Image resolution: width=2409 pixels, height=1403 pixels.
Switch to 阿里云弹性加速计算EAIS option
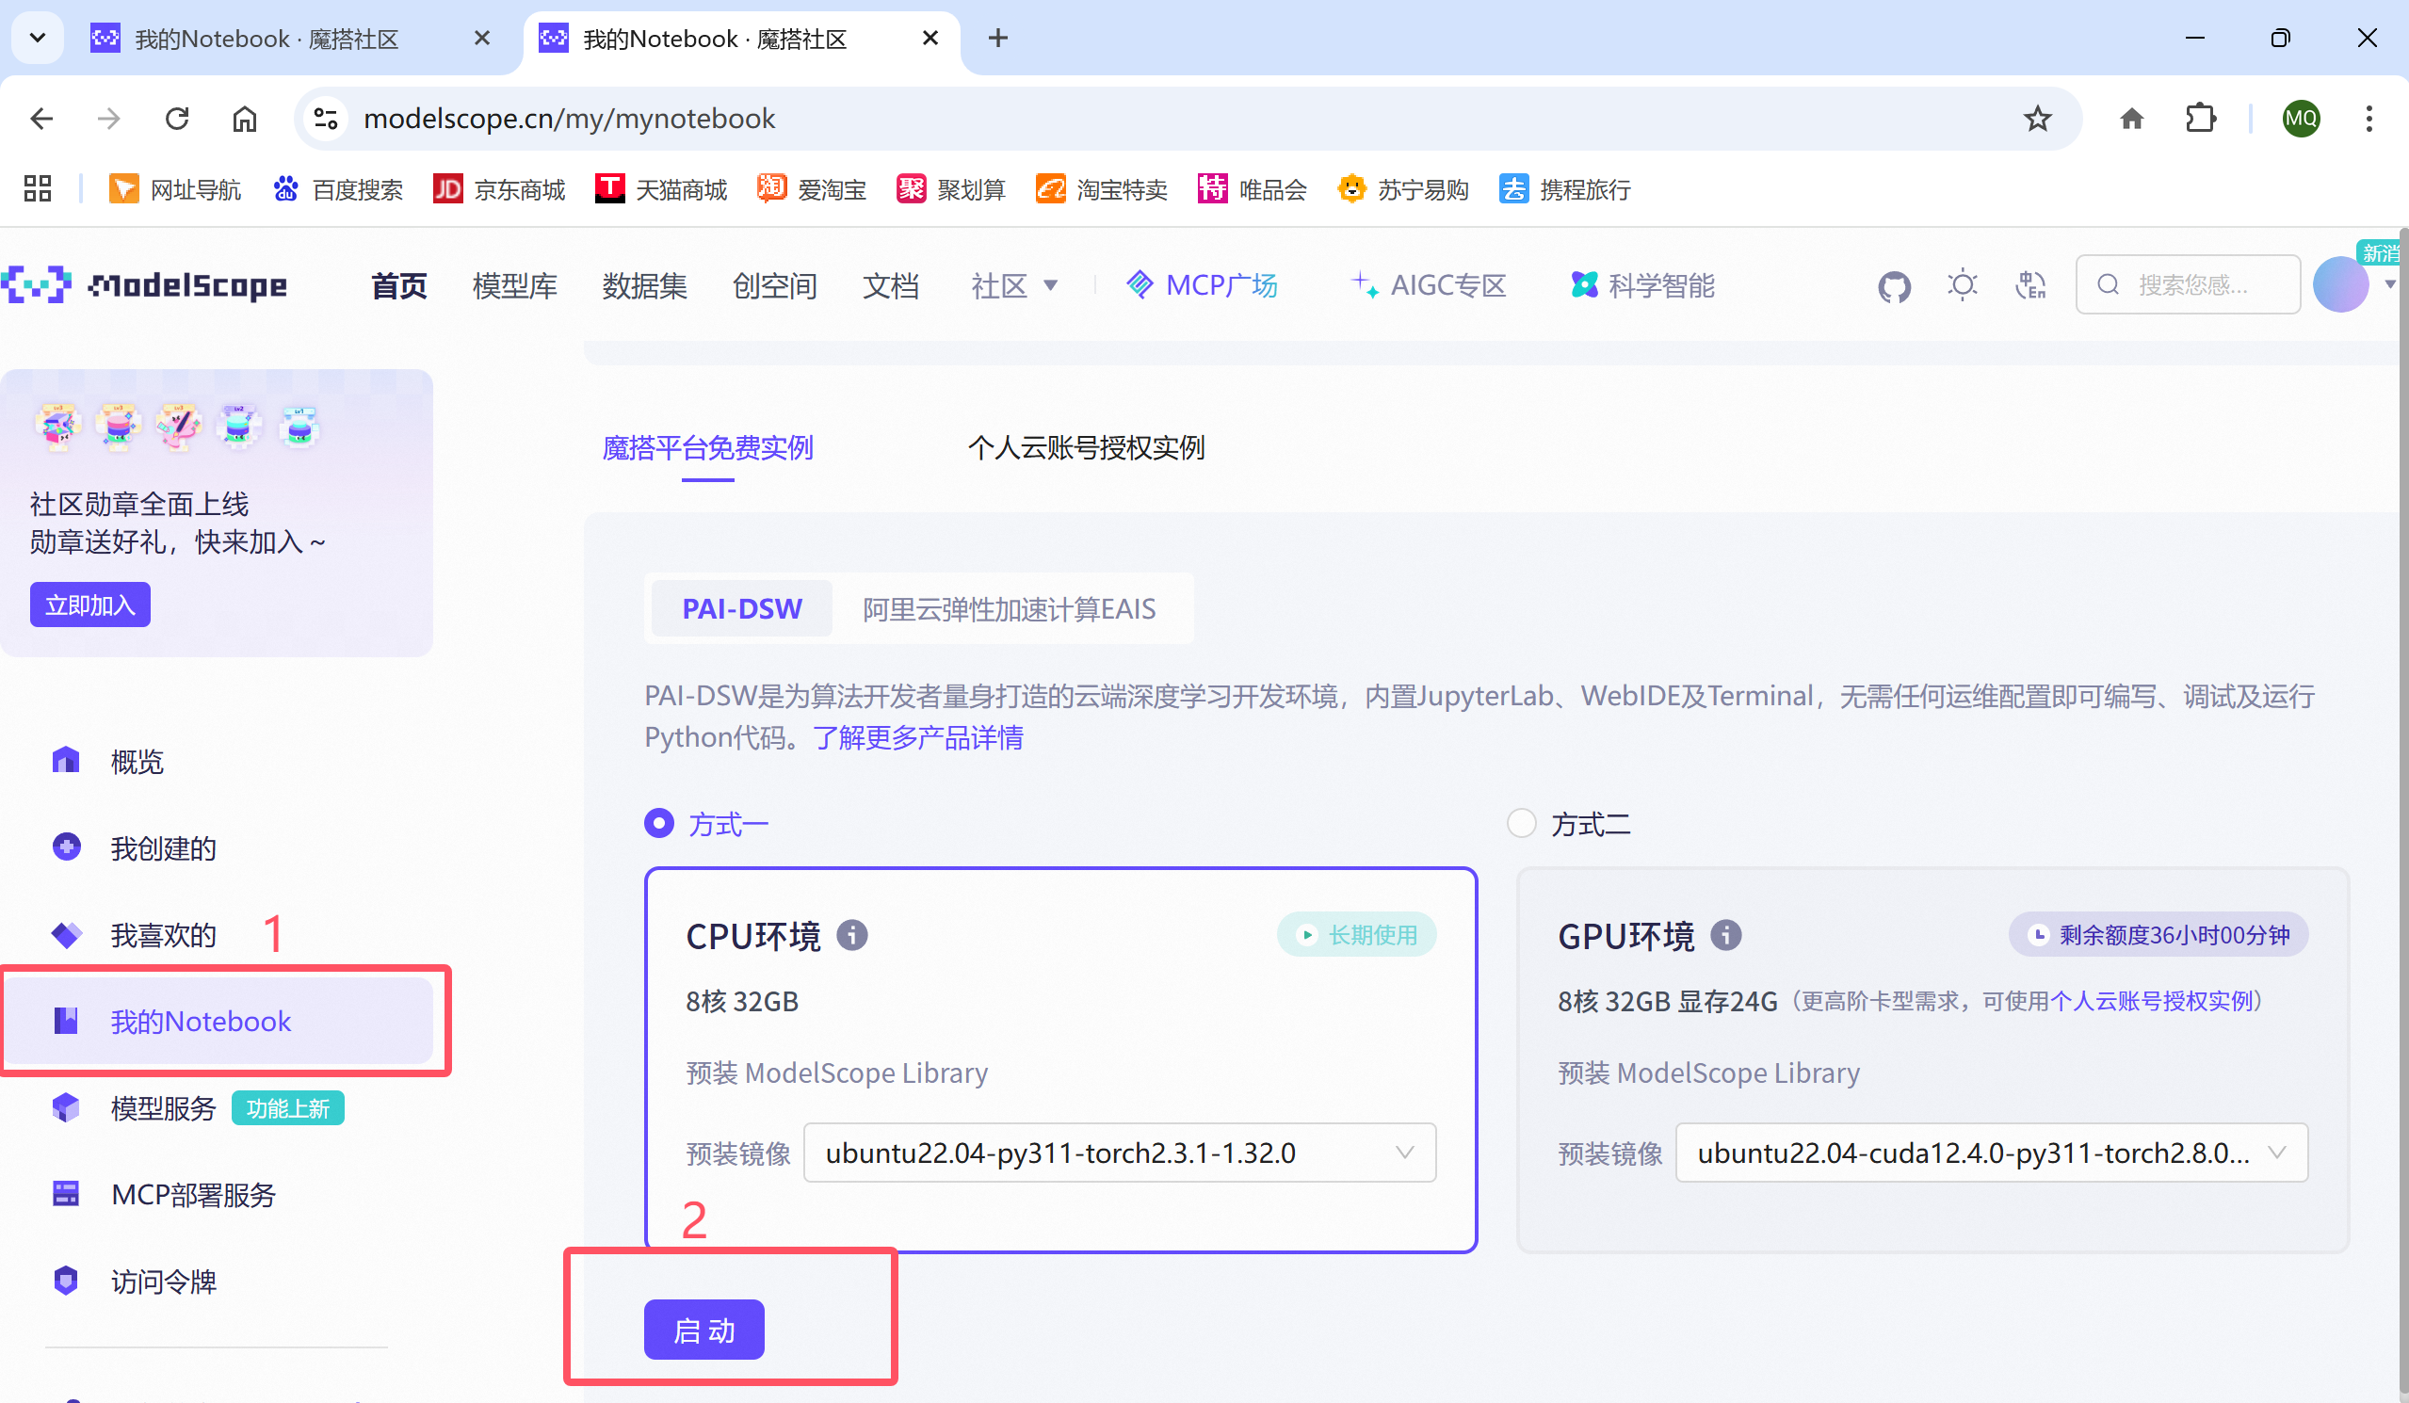[1009, 609]
